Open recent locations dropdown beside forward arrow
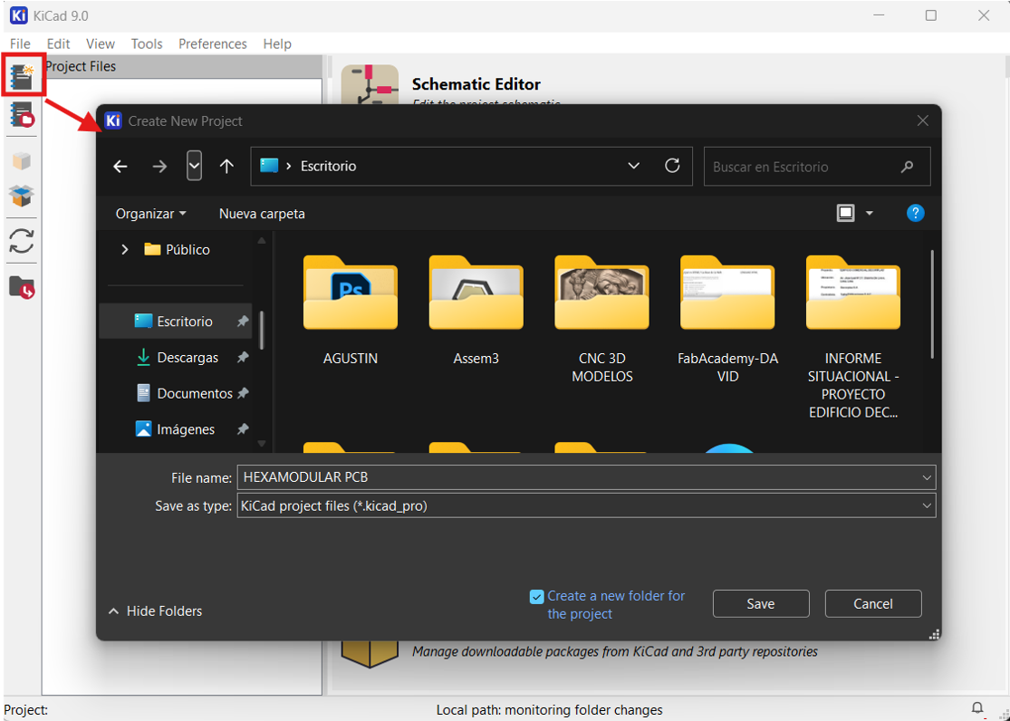Screen dimensions: 1010x721 194,167
